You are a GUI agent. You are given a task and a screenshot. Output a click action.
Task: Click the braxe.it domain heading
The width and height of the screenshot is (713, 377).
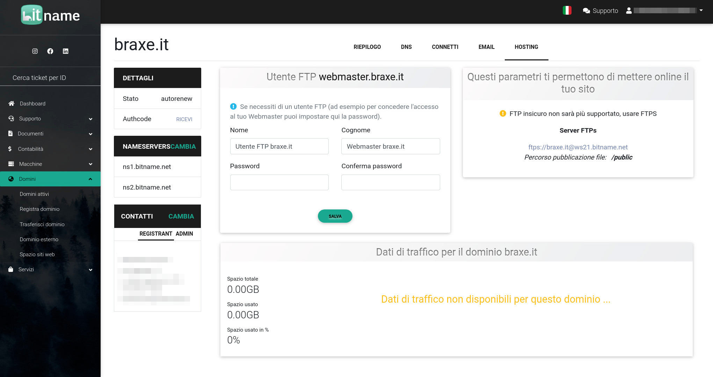(x=141, y=44)
